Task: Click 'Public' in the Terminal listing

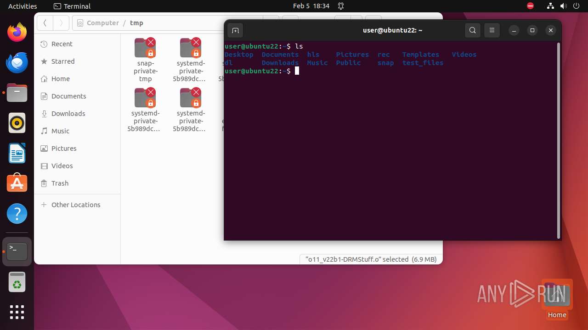Action: (348, 63)
